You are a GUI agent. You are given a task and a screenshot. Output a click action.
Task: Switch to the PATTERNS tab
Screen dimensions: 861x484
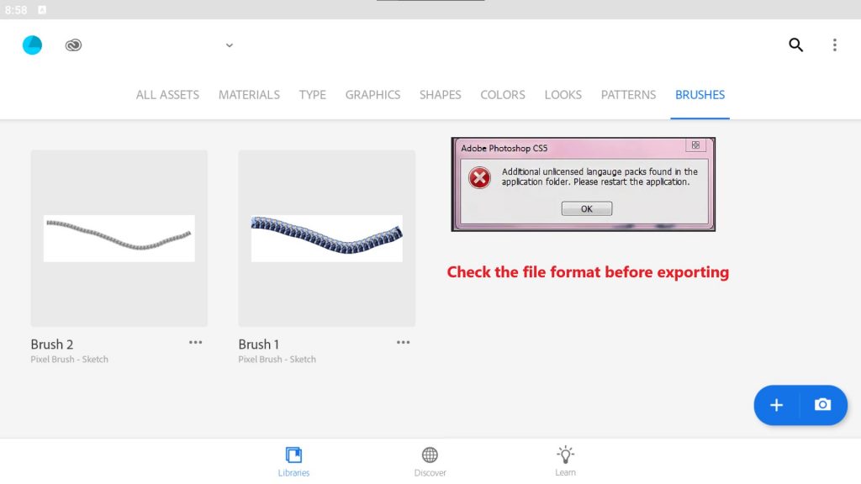point(628,95)
